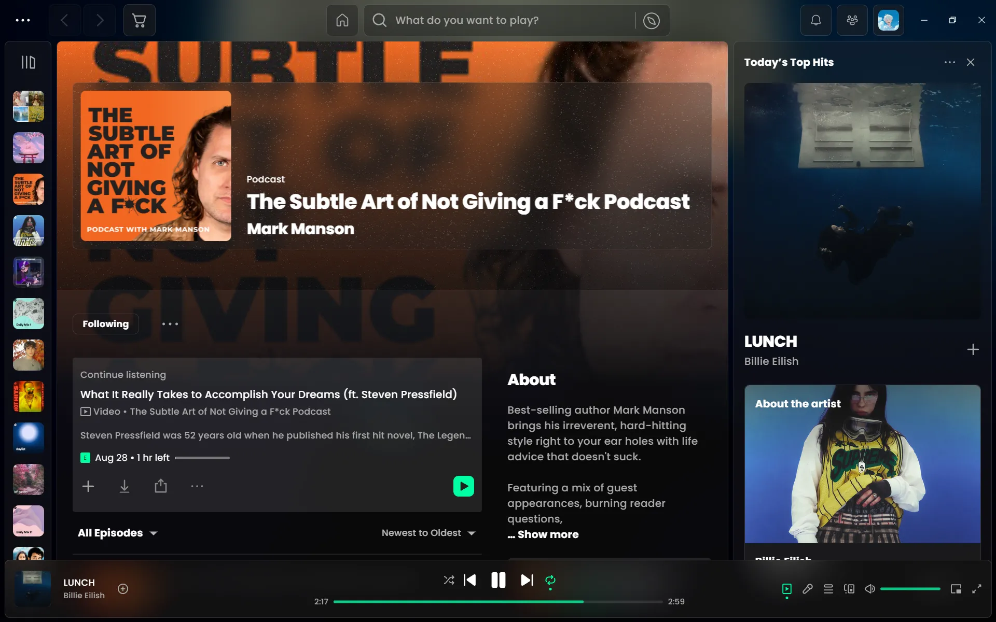Viewport: 996px width, 622px height.
Task: Open the podcast more-options dots beside Following
Action: tap(170, 324)
